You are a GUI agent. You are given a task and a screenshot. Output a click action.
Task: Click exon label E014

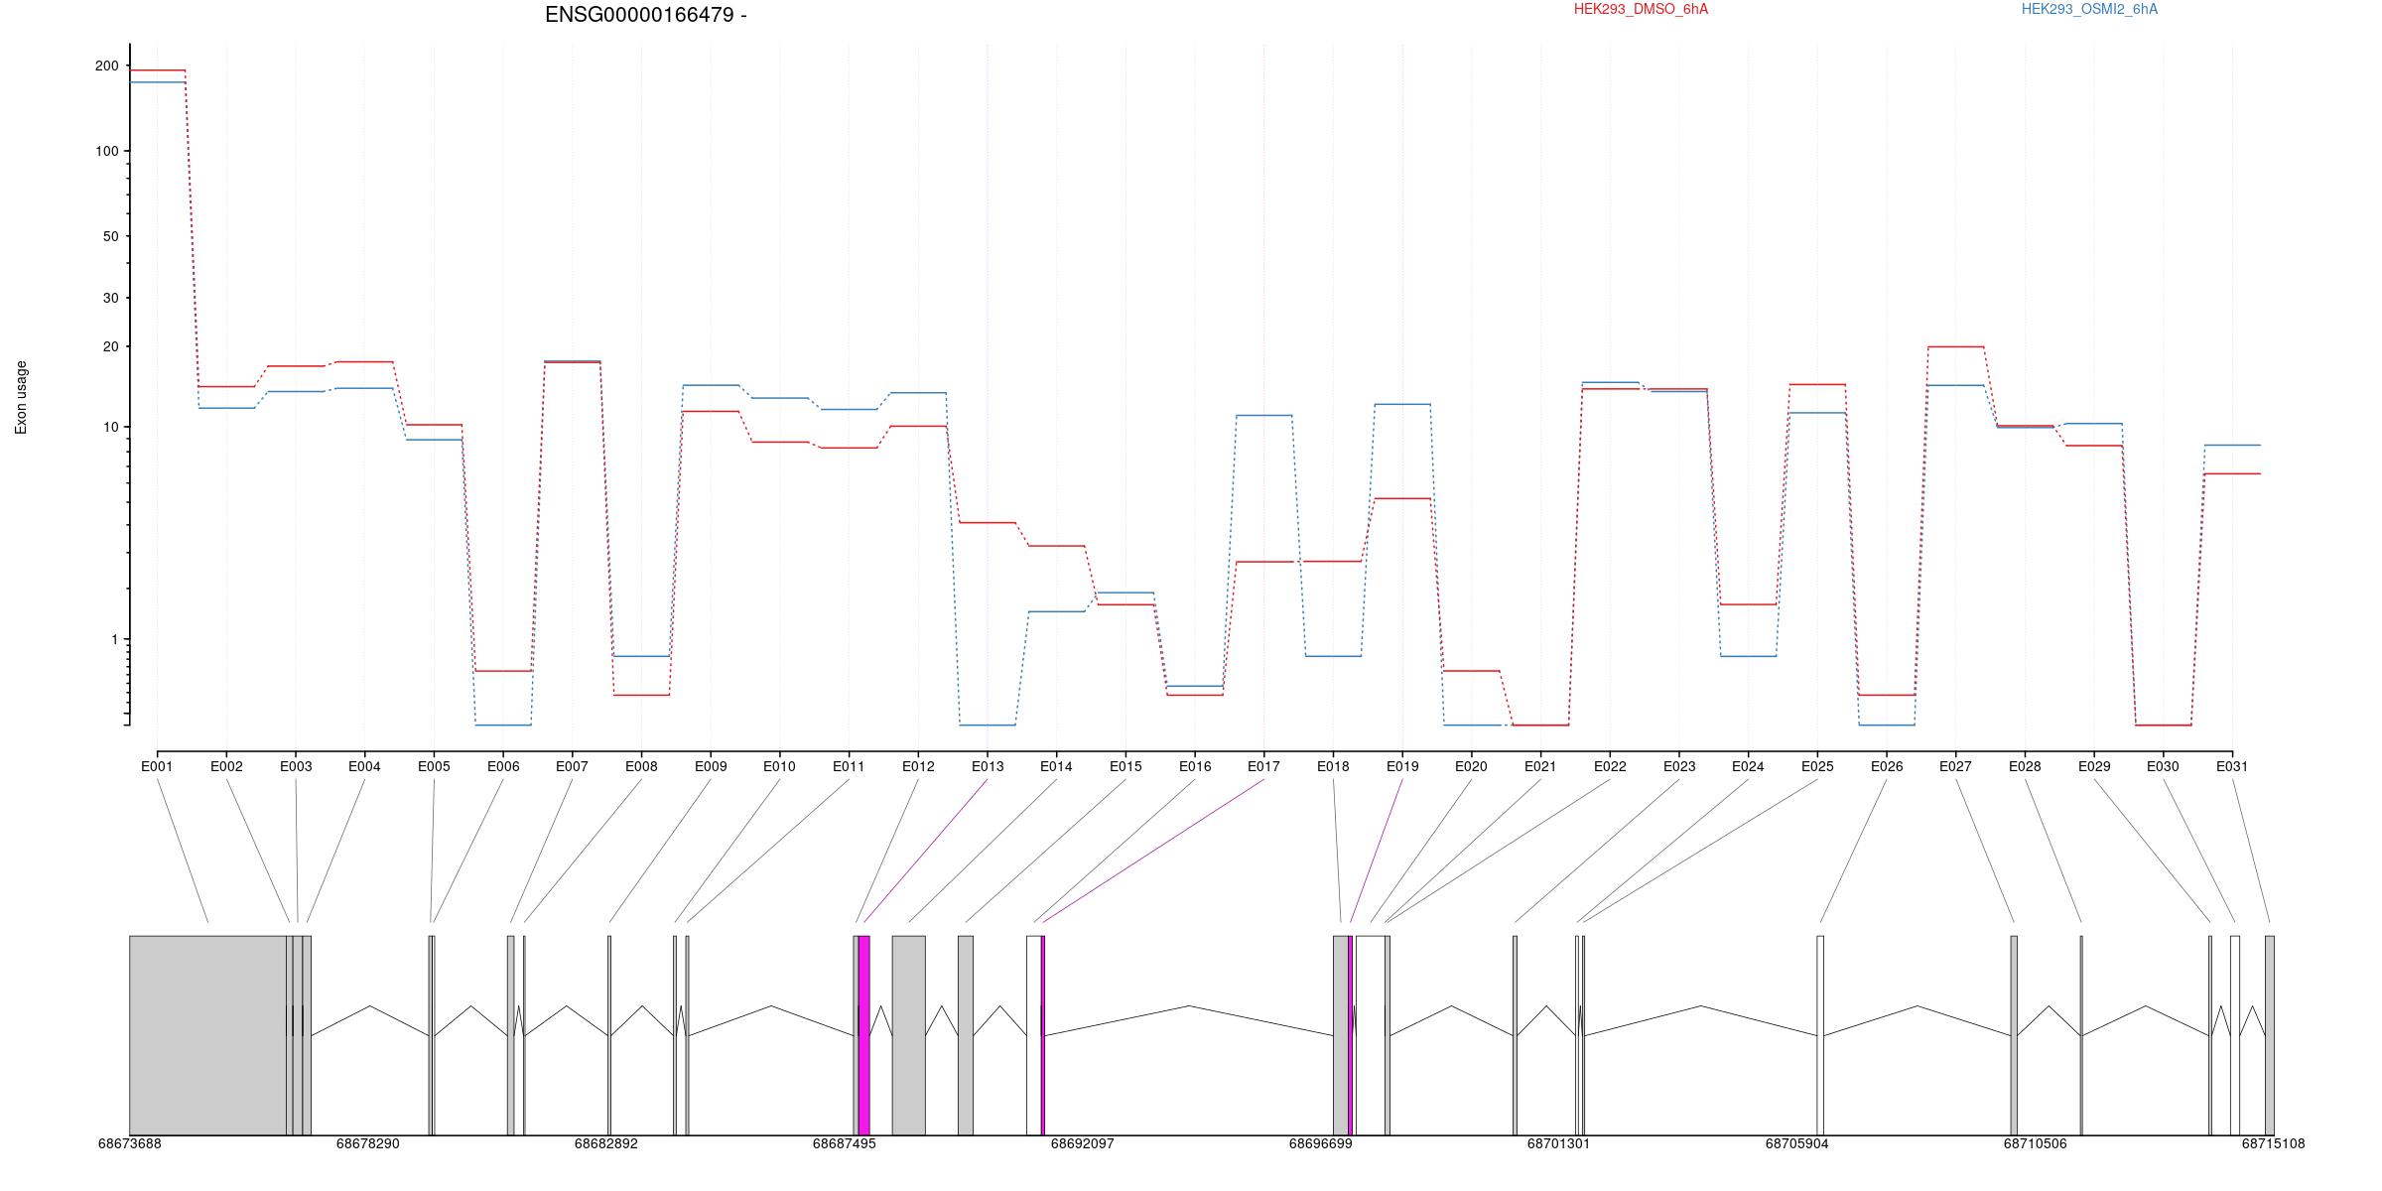1056,766
